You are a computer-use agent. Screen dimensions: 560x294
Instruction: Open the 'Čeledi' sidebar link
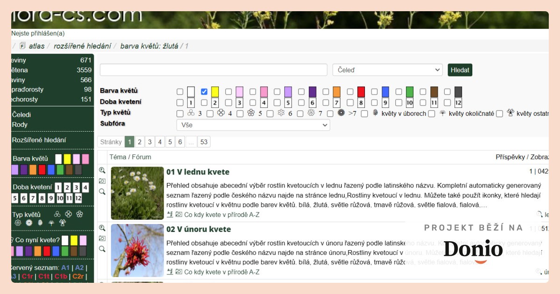21,114
